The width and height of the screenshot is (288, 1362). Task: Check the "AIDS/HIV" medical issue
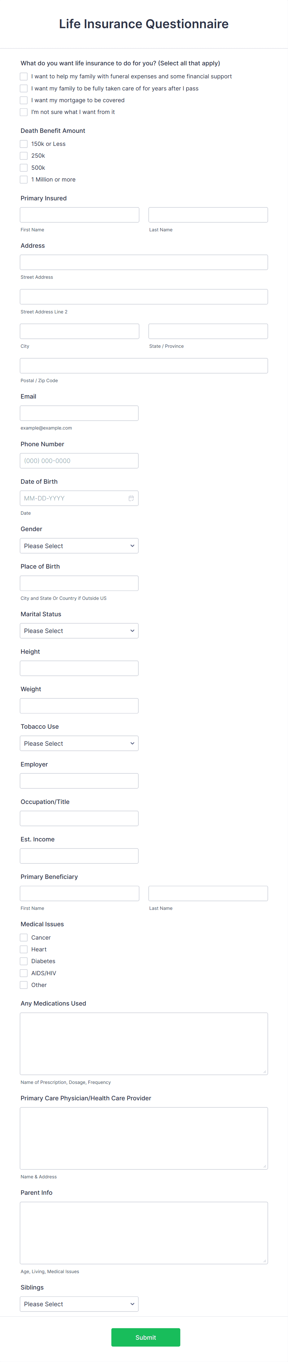pos(24,973)
